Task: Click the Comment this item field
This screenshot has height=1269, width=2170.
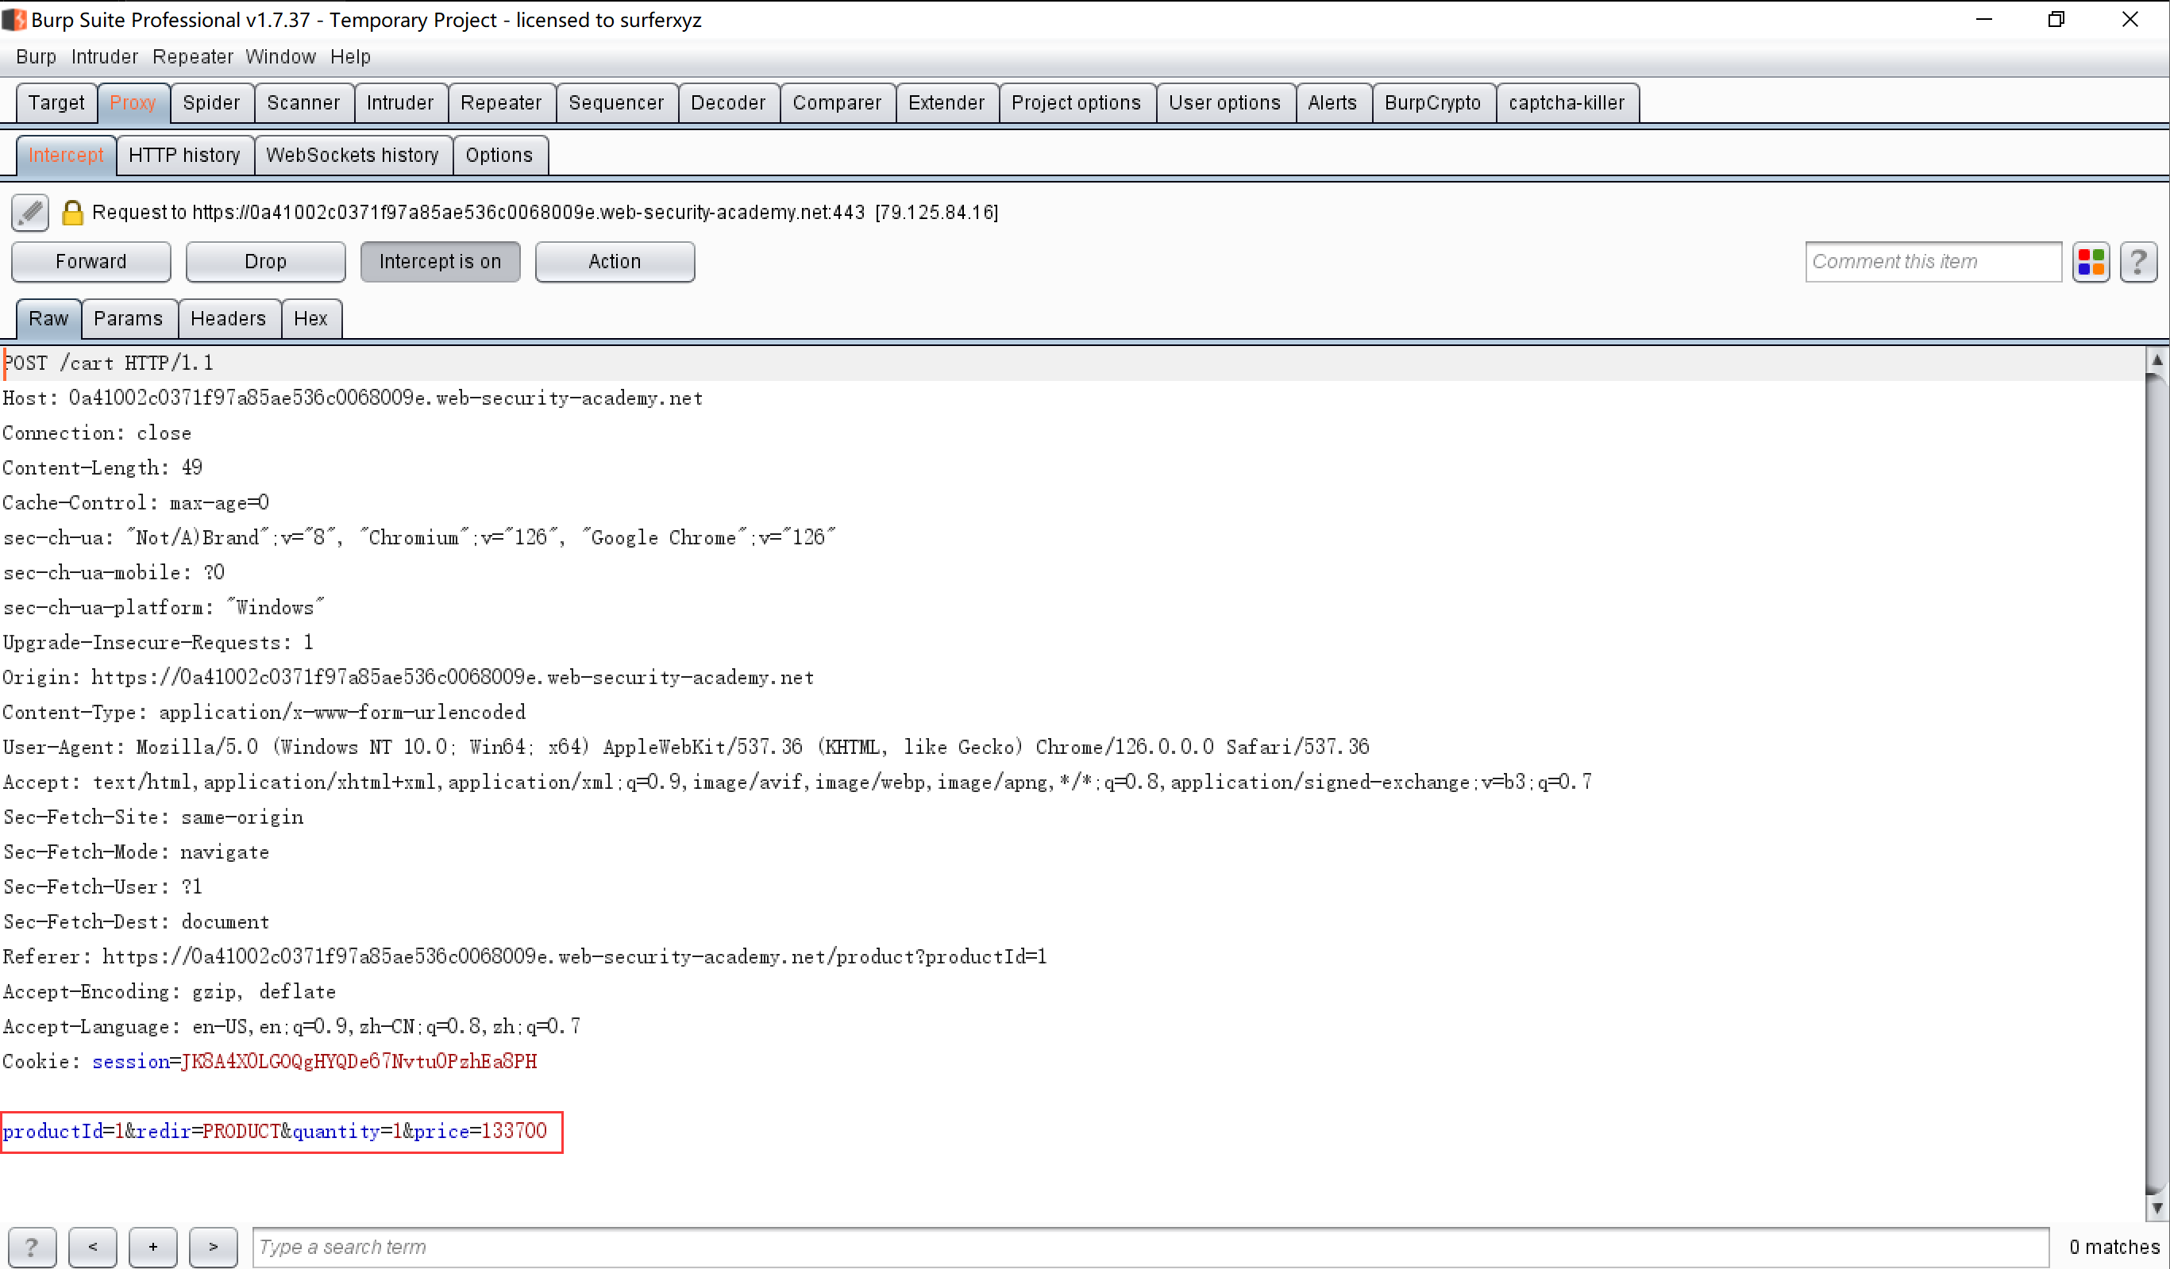Action: click(1933, 262)
